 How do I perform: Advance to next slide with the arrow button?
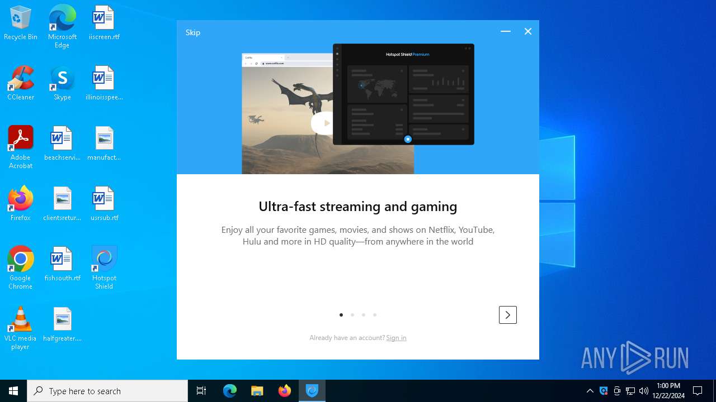pyautogui.click(x=507, y=315)
